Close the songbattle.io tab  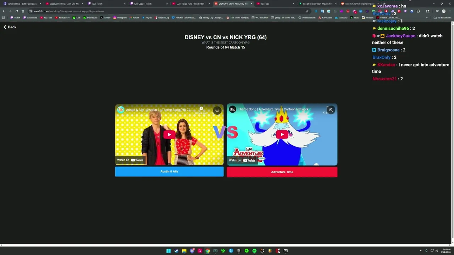(40, 4)
